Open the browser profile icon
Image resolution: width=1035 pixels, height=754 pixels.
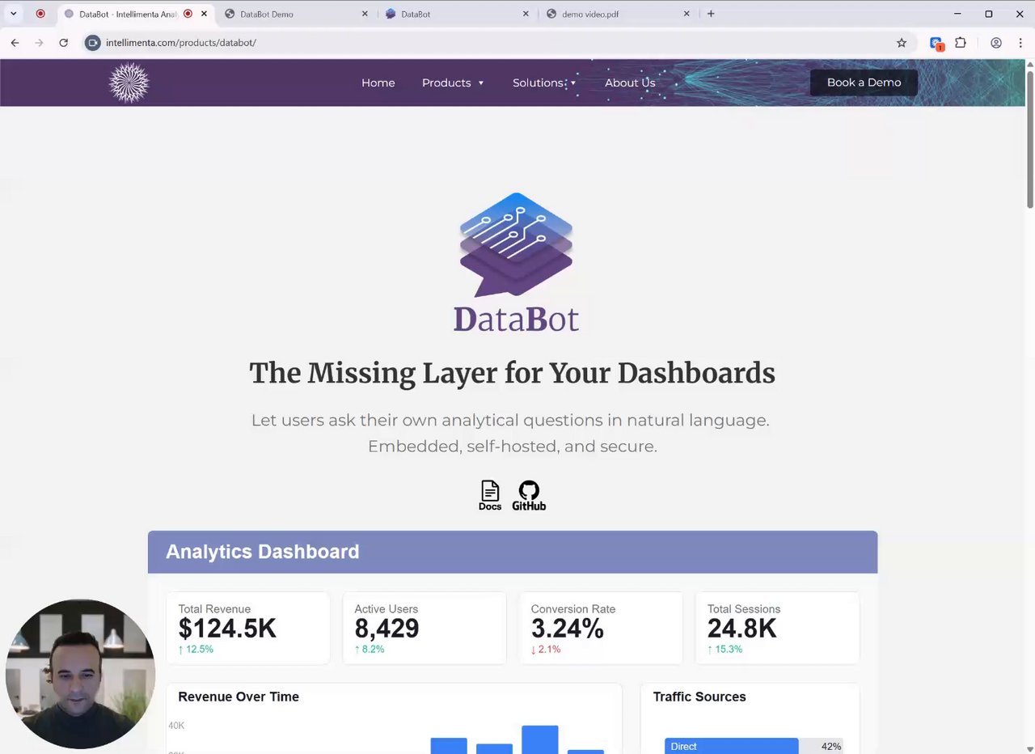pyautogui.click(x=996, y=43)
